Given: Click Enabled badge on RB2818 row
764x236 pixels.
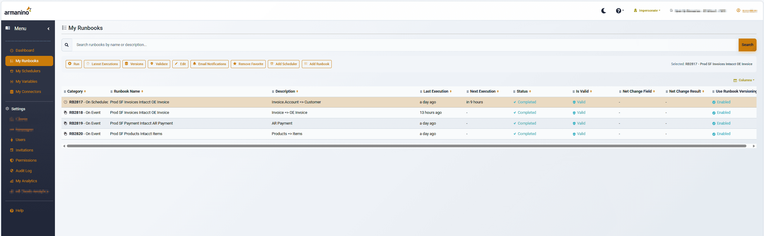Looking at the screenshot, I should point(721,113).
